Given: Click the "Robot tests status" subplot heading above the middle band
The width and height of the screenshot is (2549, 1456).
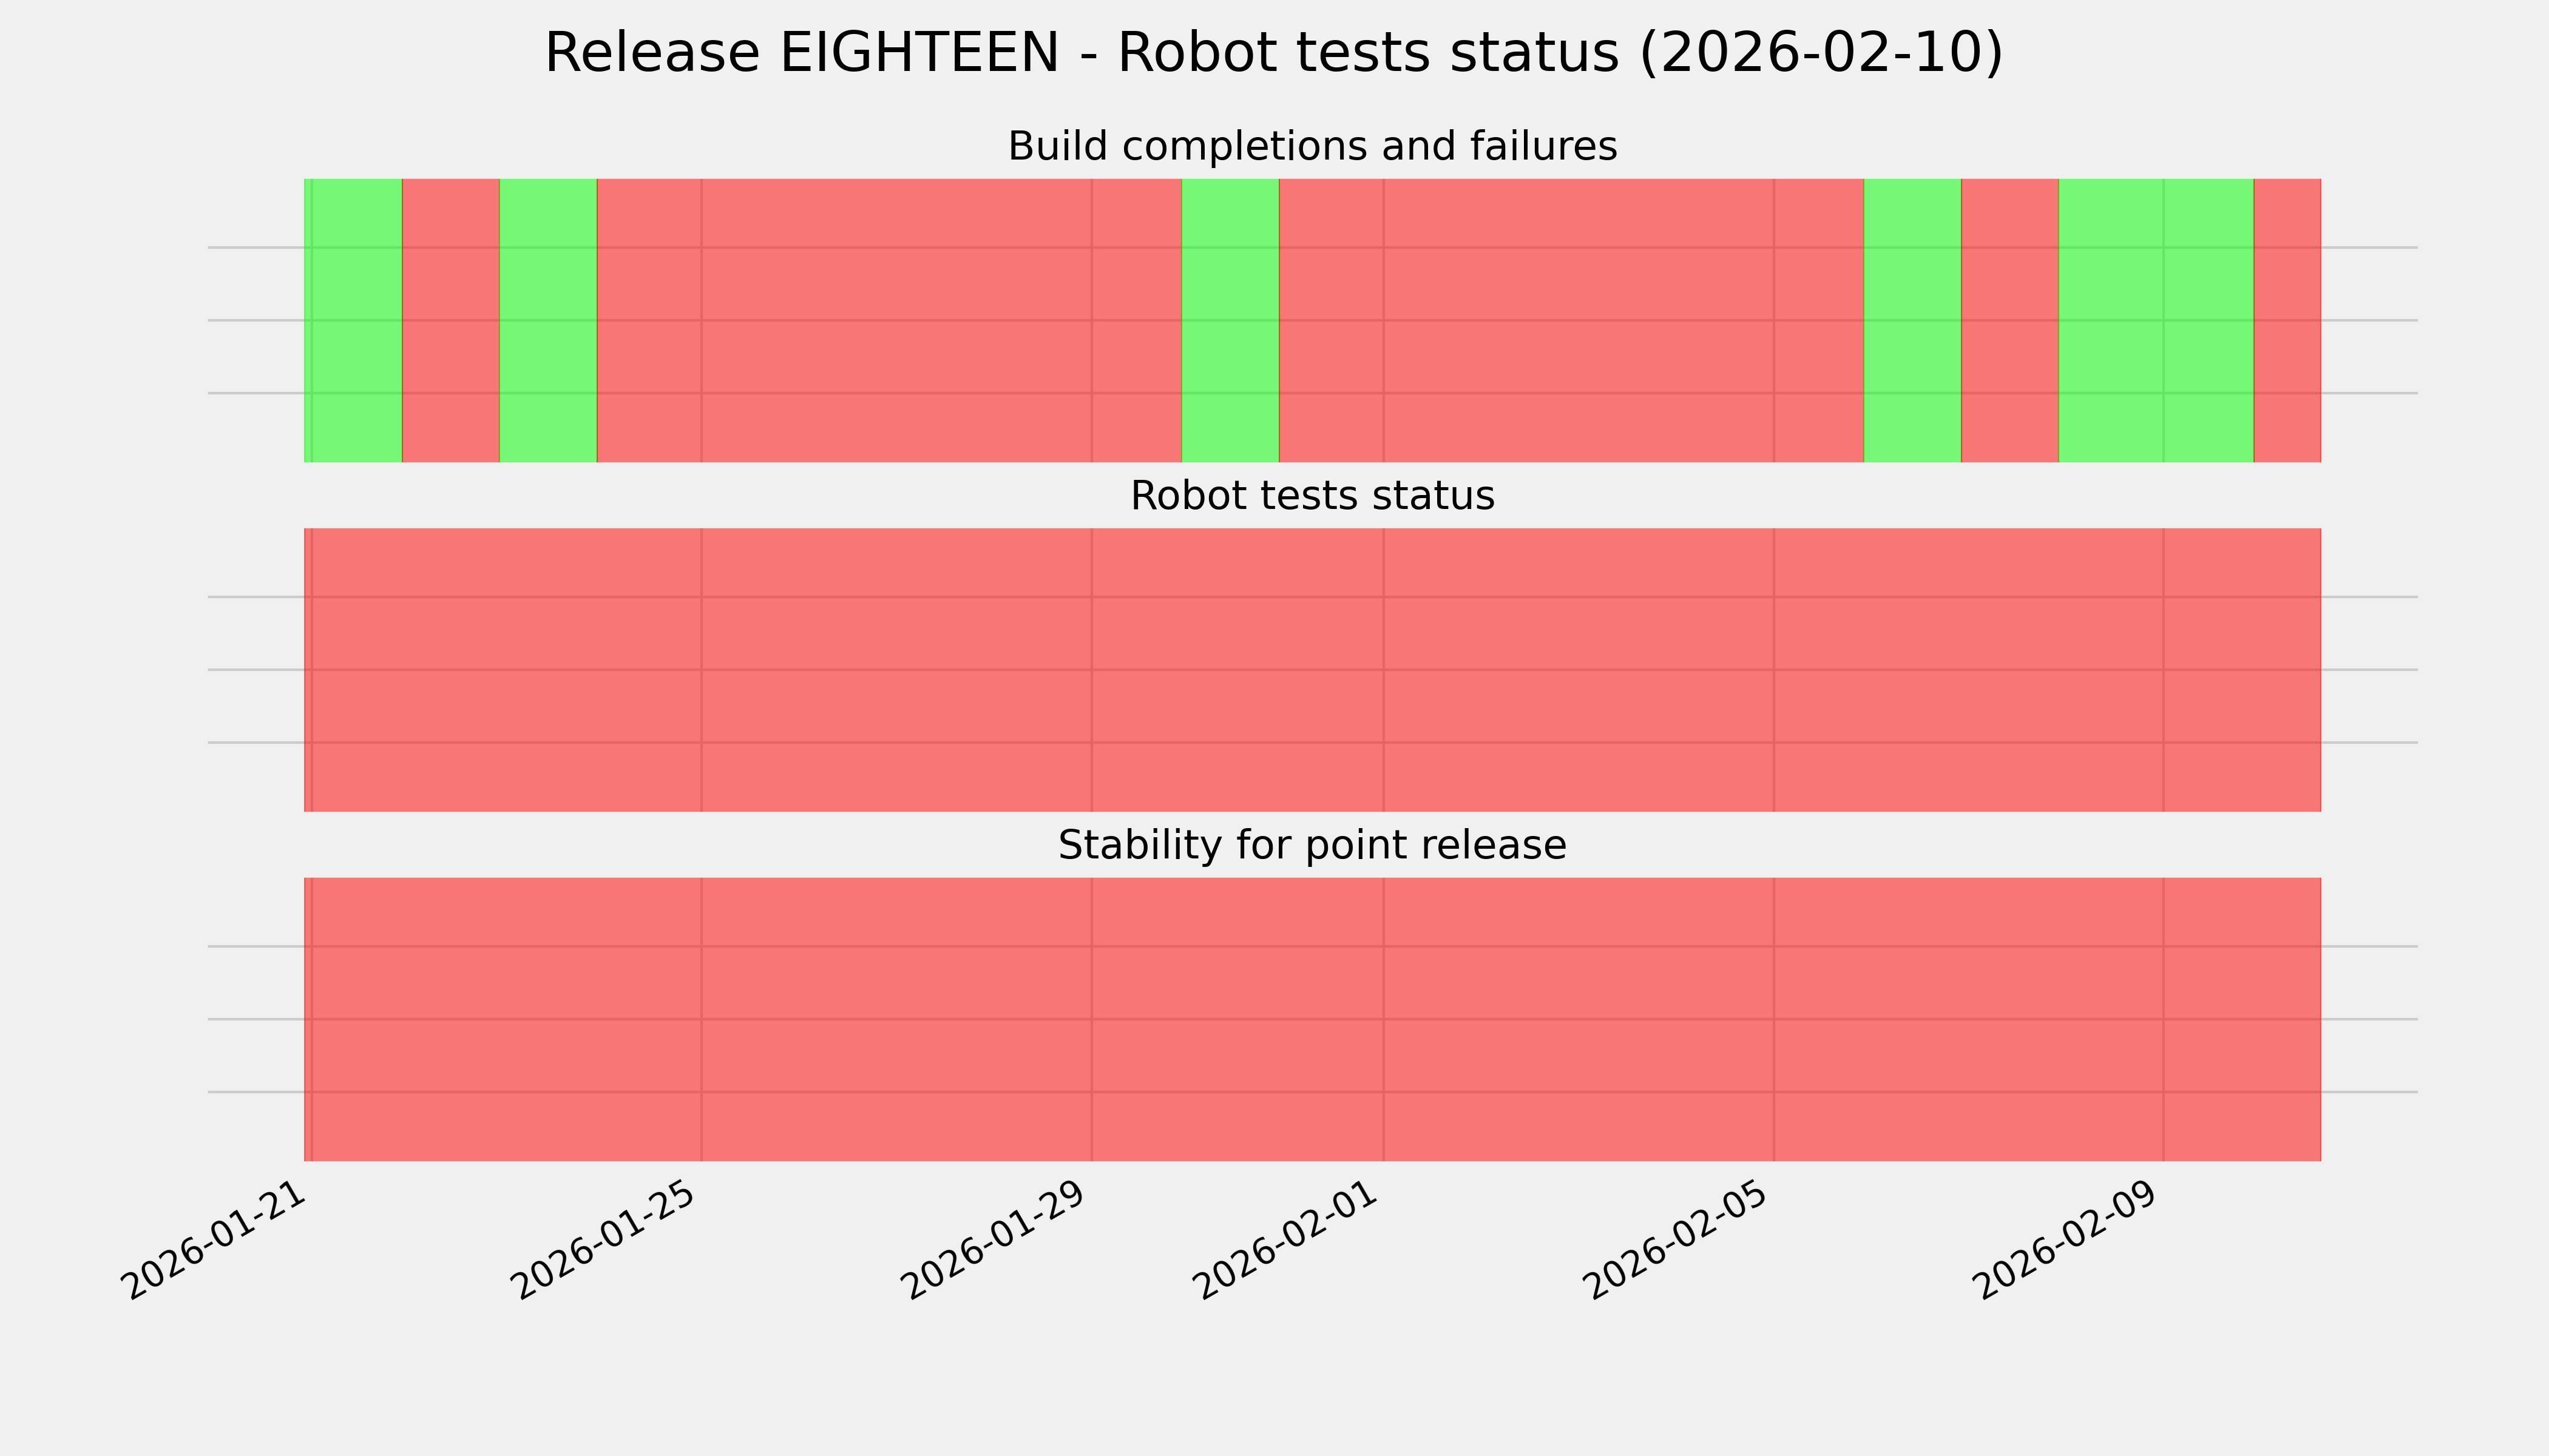Looking at the screenshot, I should point(1312,496).
